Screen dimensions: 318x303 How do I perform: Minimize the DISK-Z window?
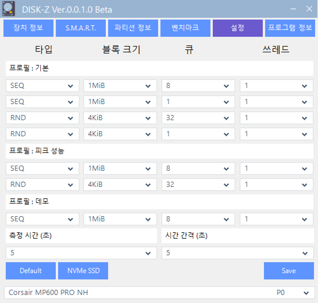(x=293, y=9)
